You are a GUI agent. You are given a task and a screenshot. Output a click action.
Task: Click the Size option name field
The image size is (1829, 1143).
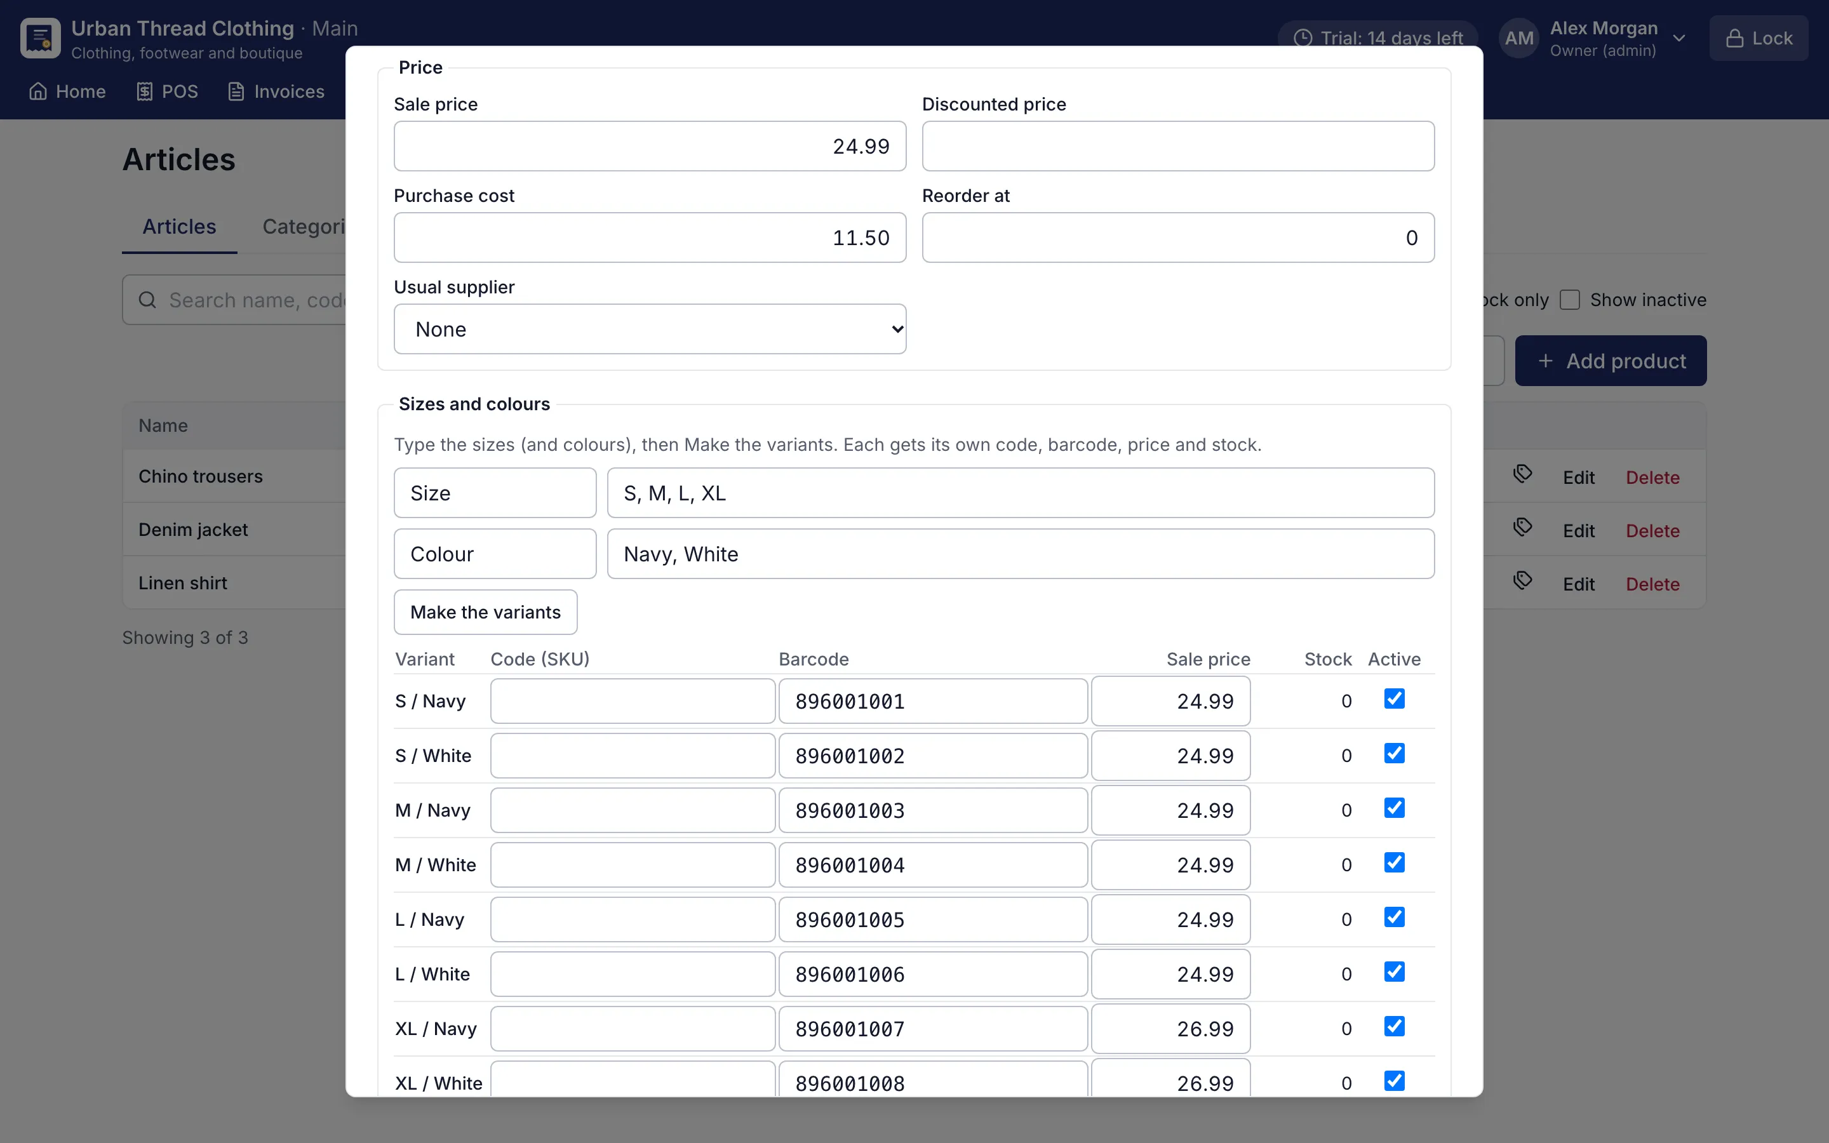(495, 493)
